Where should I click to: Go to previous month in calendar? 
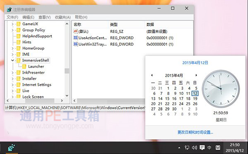[152, 75]
